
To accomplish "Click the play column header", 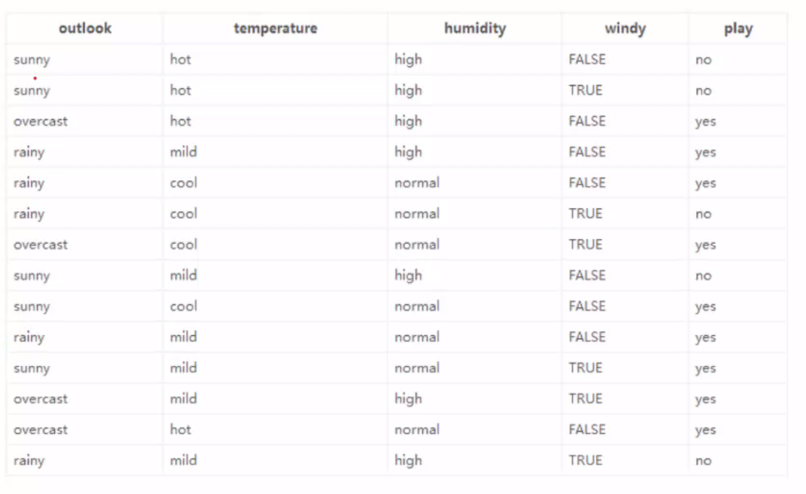I will (738, 29).
